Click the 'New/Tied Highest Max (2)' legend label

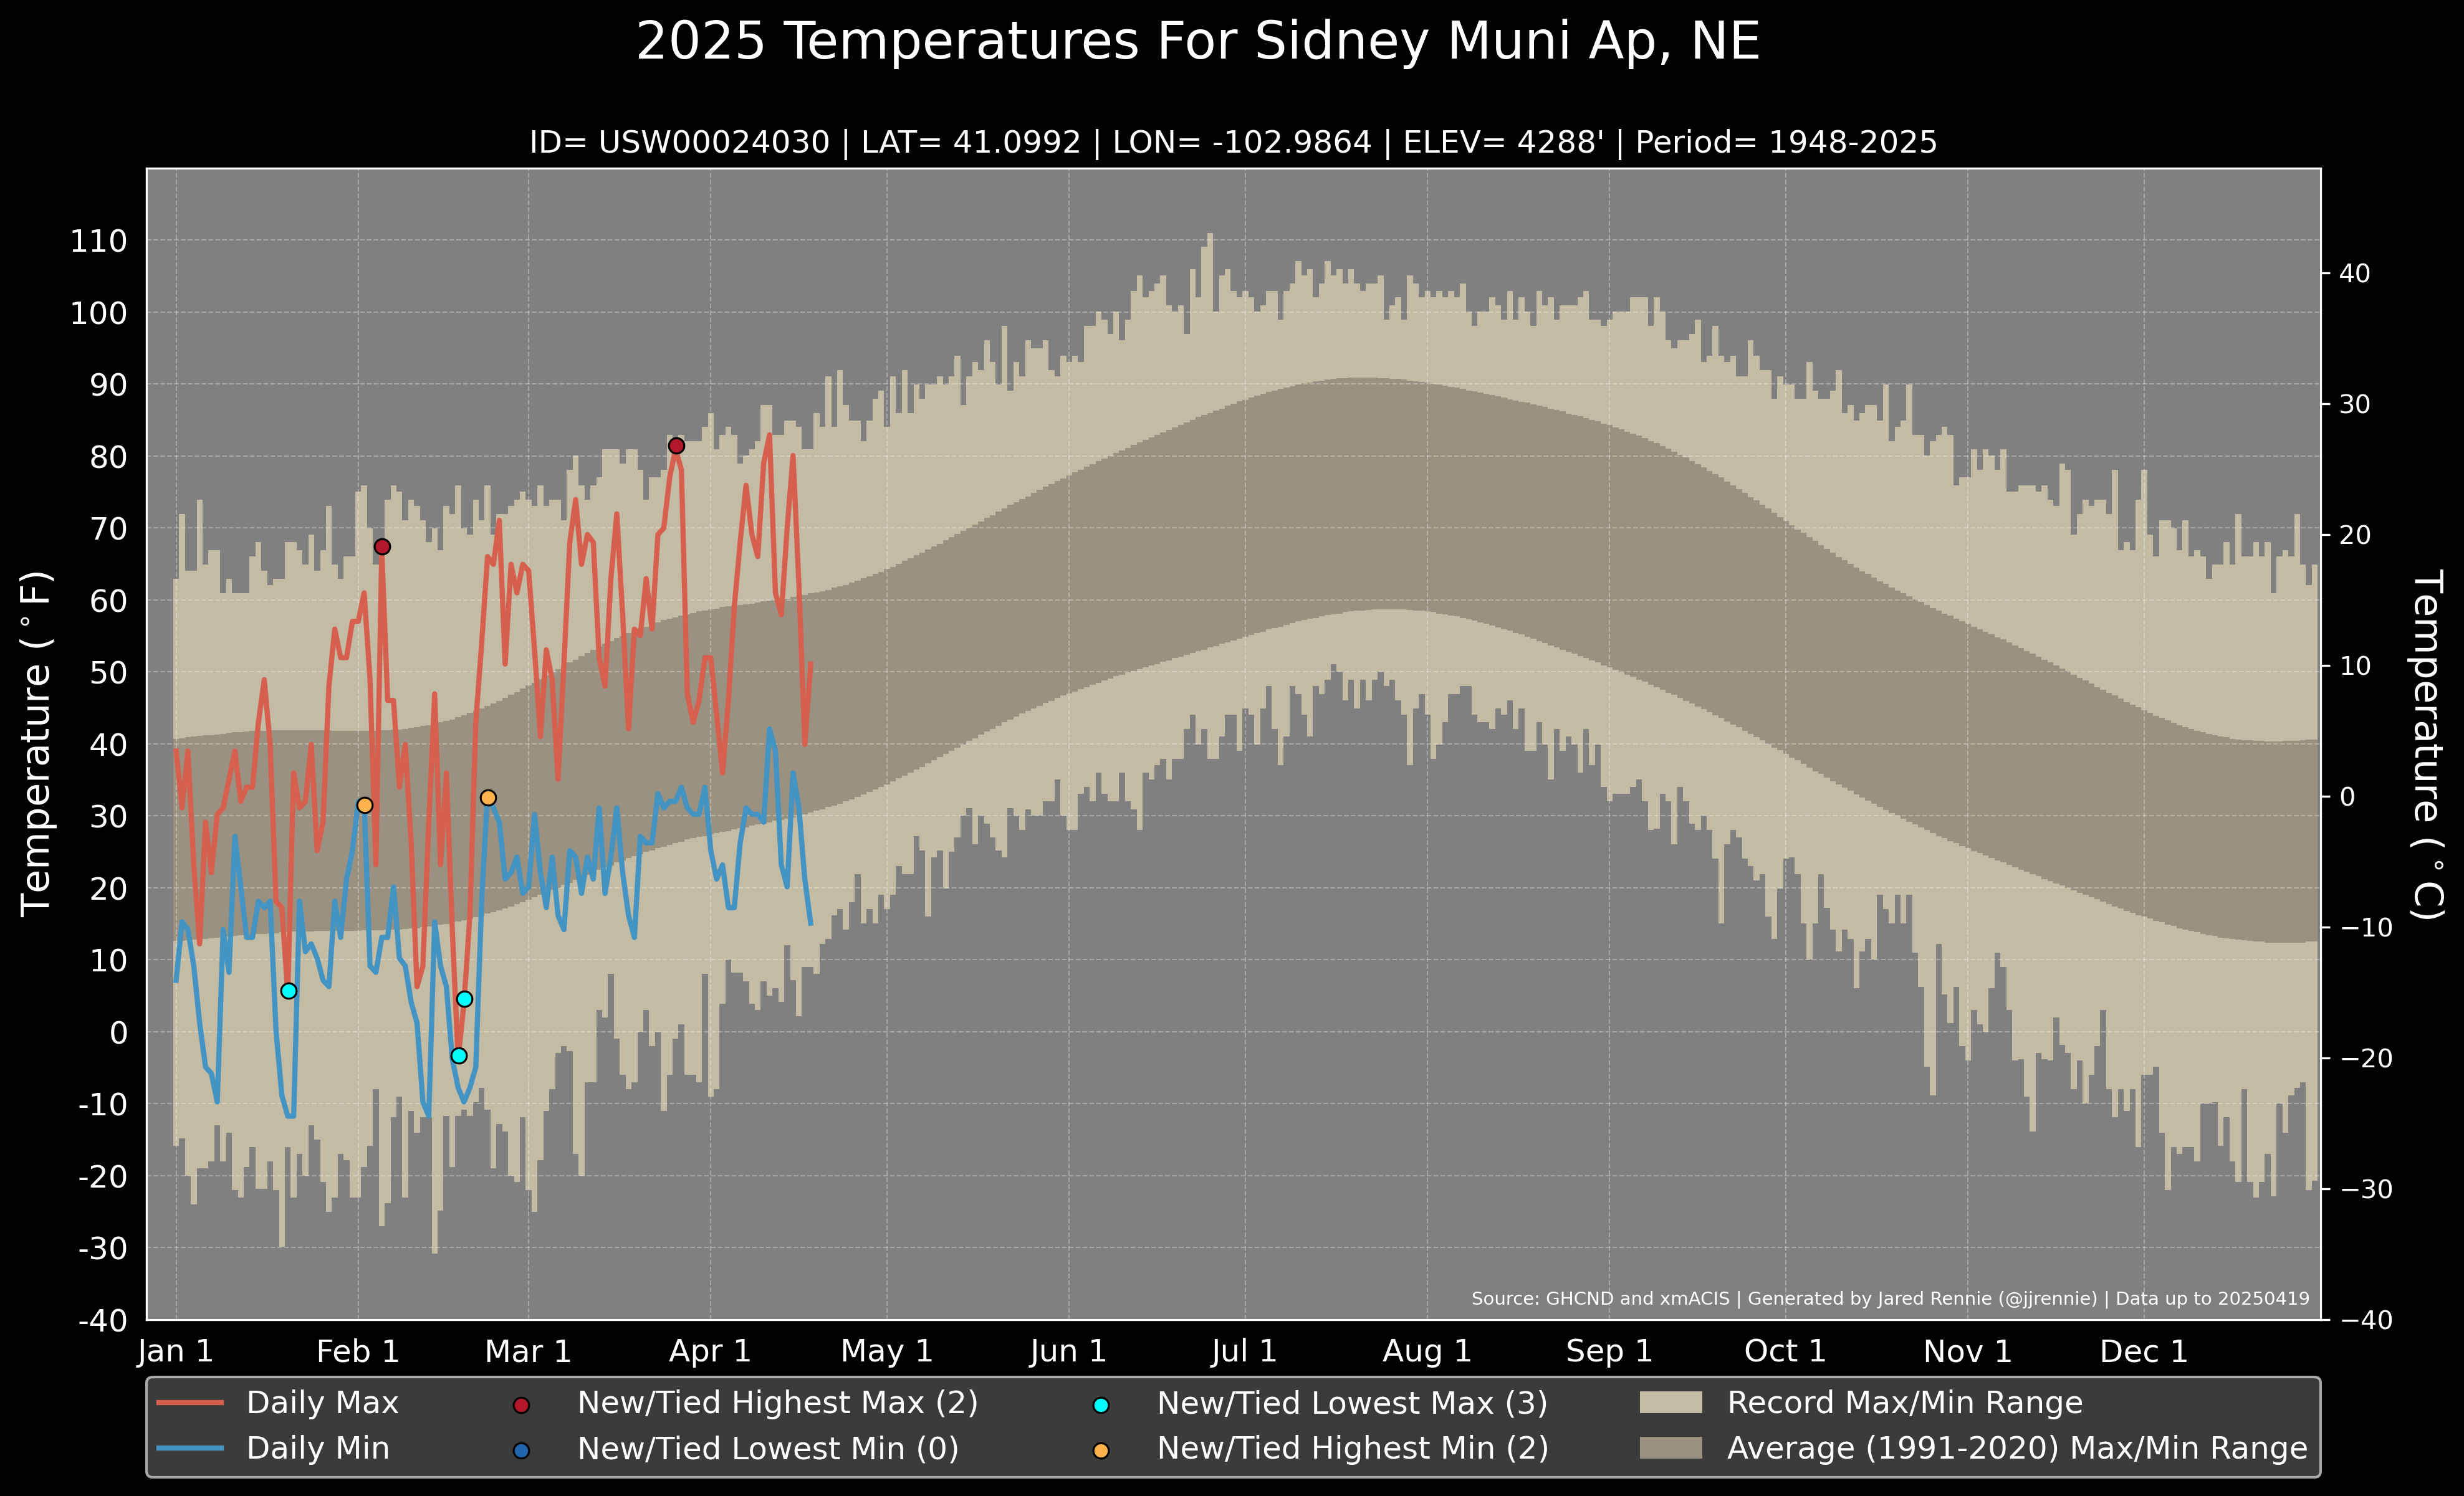coord(778,1403)
